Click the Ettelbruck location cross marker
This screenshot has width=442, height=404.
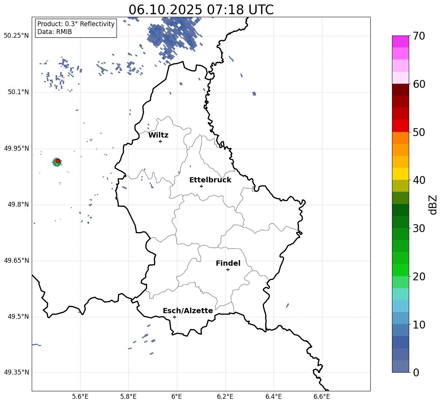tap(201, 186)
